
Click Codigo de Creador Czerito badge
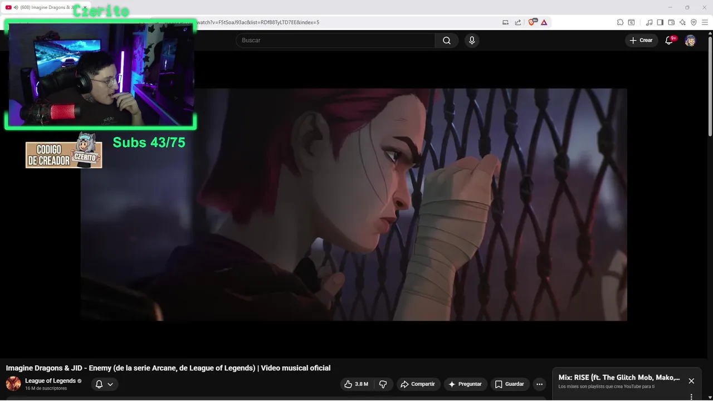point(64,151)
